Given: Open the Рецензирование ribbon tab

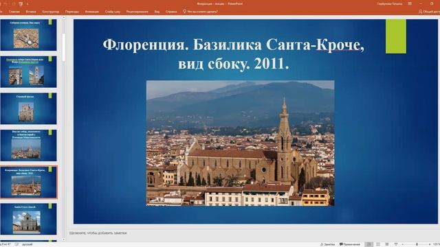Looking at the screenshot, I should pyautogui.click(x=137, y=12).
